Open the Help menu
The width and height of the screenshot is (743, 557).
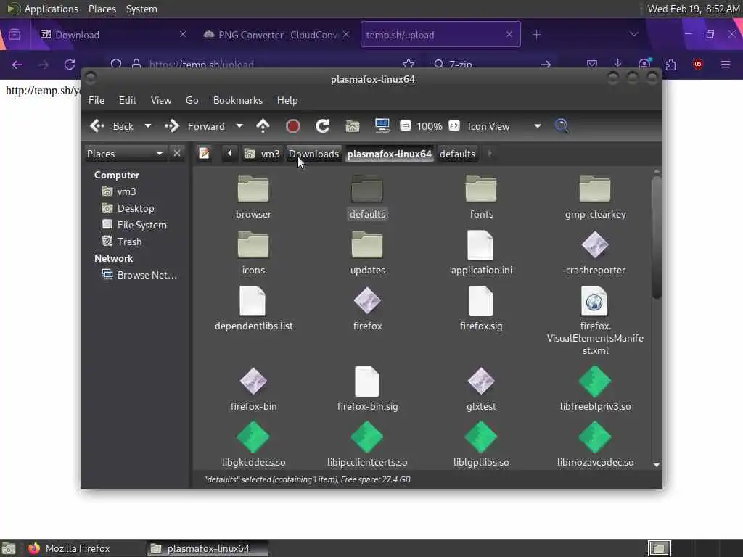(287, 100)
